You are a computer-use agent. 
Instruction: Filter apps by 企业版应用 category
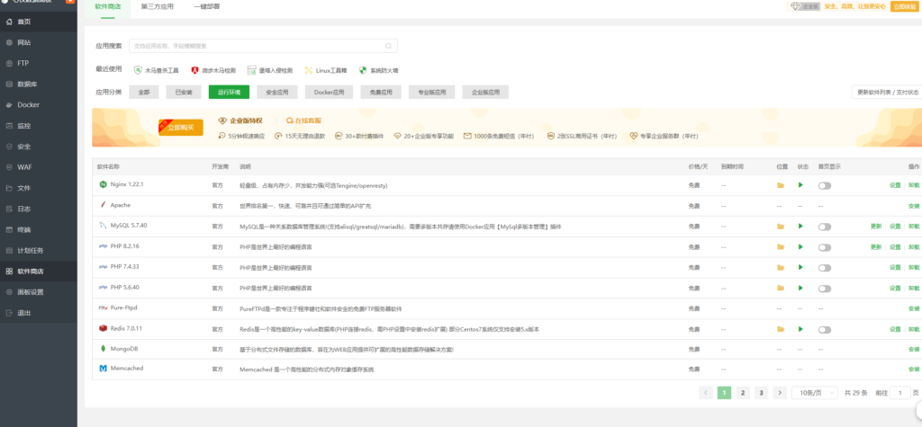pyautogui.click(x=485, y=93)
